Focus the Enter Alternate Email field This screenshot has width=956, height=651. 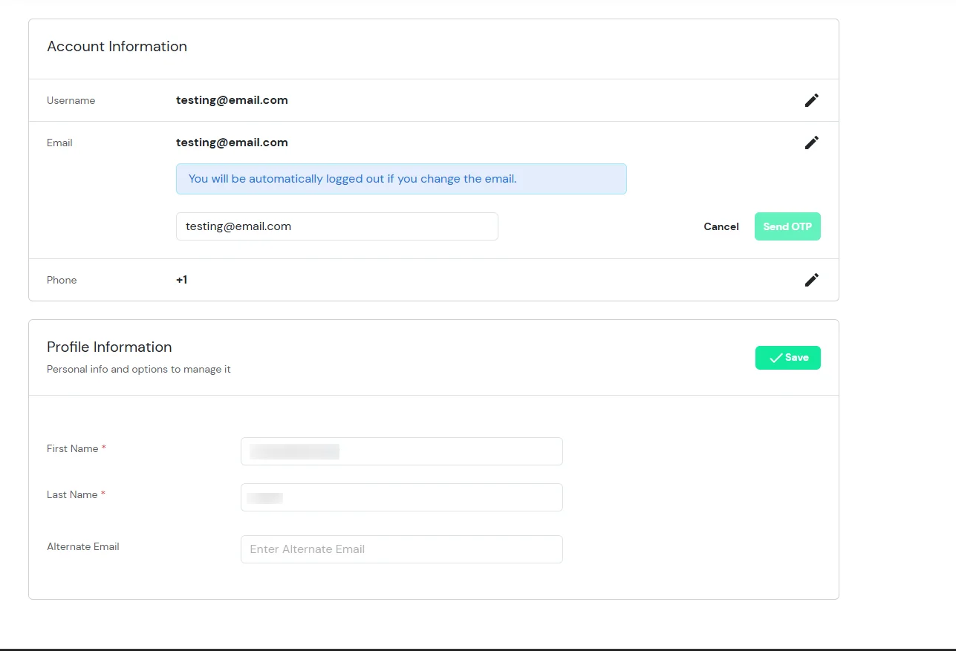(401, 549)
